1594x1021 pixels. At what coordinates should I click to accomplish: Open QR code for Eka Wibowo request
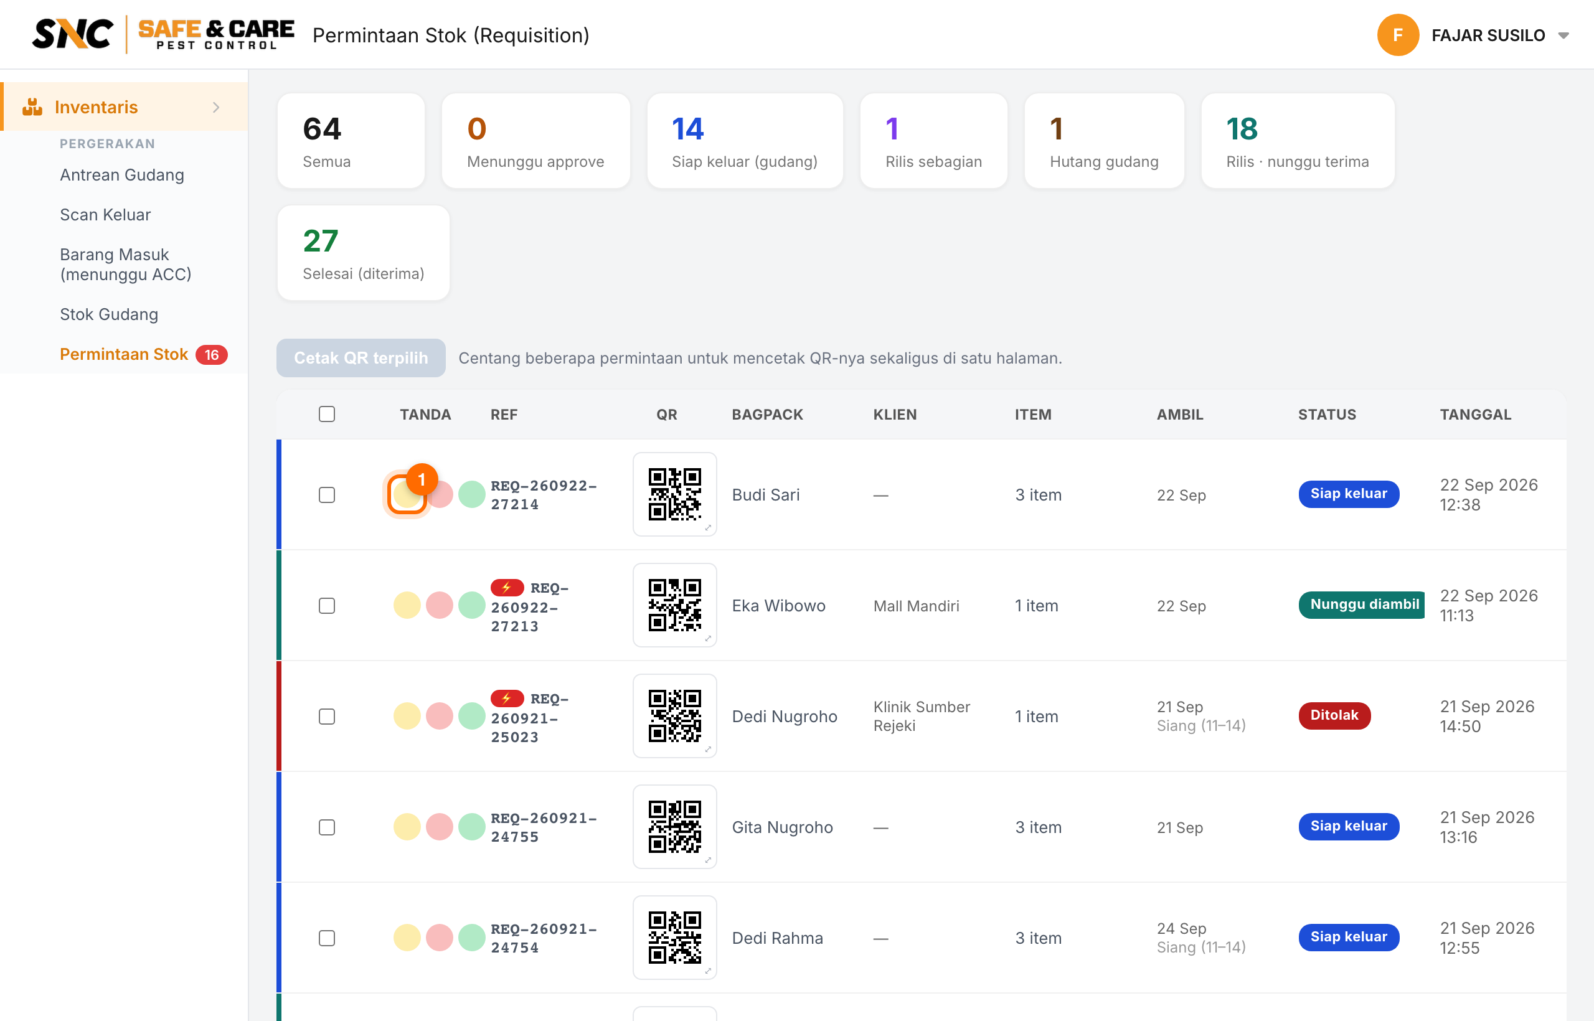pos(674,605)
